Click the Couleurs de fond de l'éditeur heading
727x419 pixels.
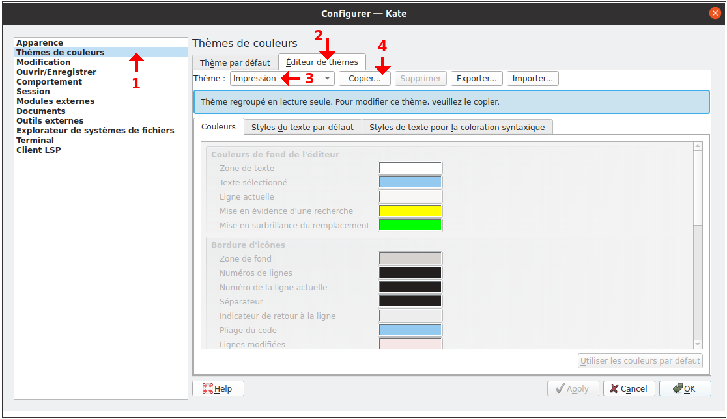pyautogui.click(x=276, y=155)
